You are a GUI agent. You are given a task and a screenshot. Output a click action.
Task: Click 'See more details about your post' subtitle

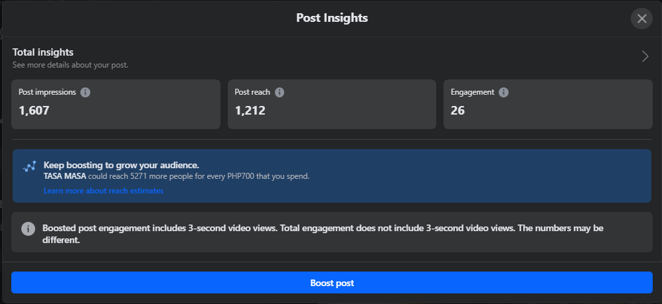click(70, 65)
